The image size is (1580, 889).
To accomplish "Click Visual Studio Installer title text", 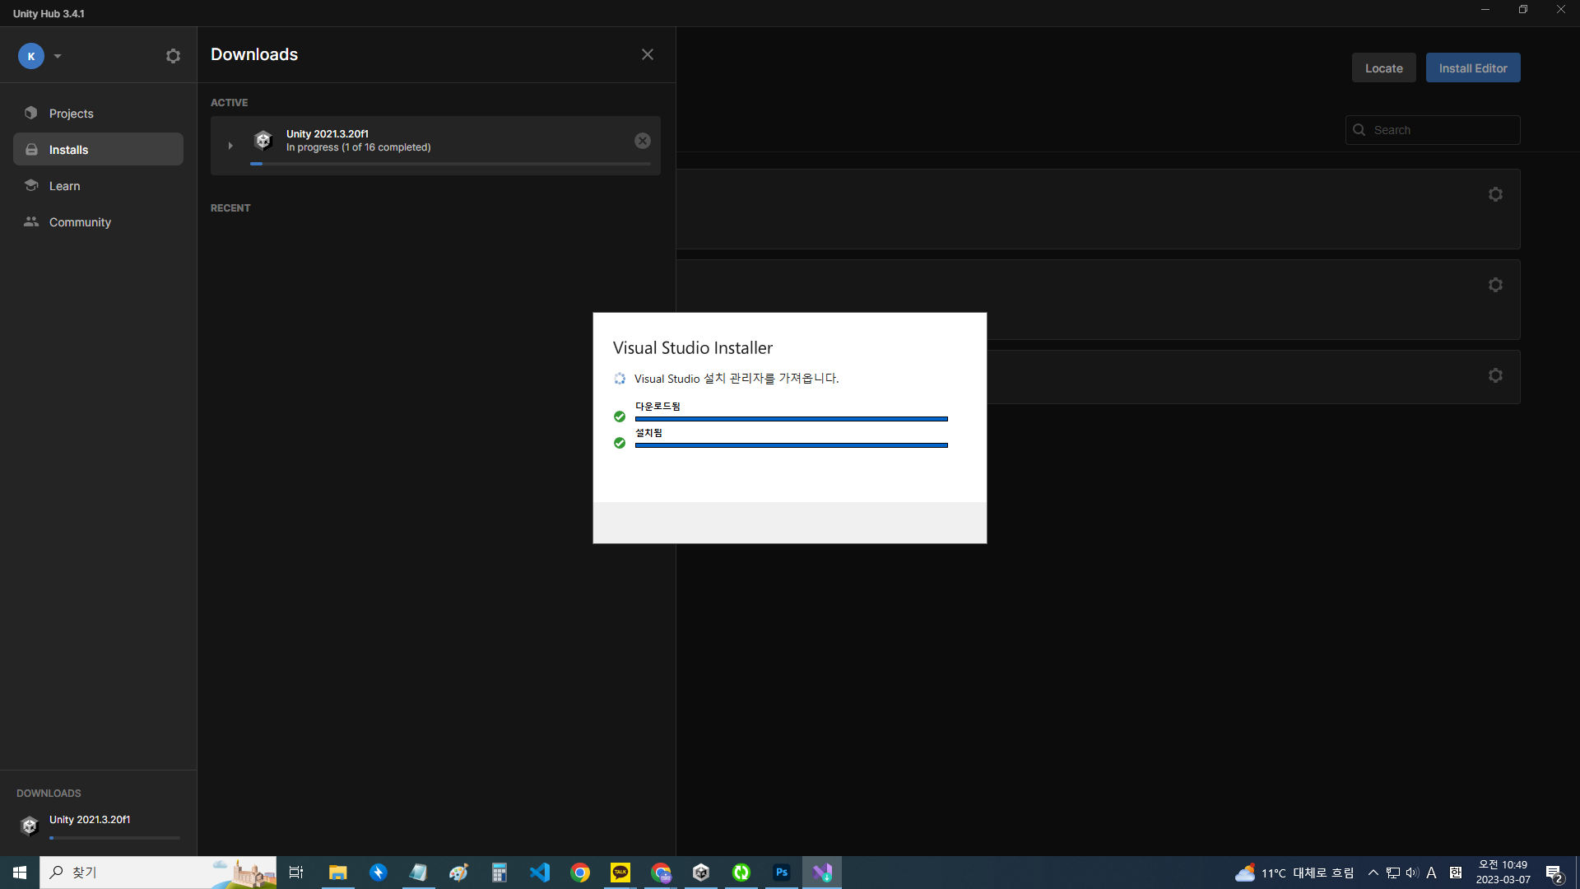I will pos(693,348).
